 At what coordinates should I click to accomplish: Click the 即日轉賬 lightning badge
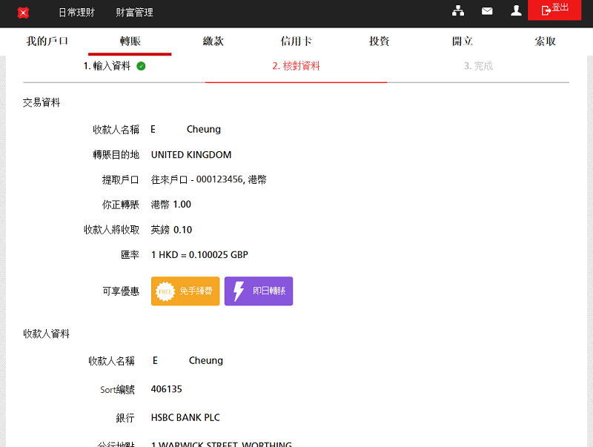(259, 291)
